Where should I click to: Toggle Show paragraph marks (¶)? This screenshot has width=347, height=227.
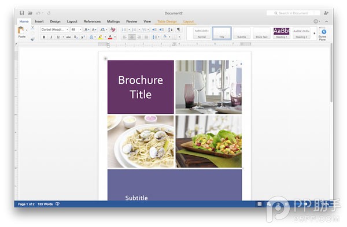[x=178, y=29]
